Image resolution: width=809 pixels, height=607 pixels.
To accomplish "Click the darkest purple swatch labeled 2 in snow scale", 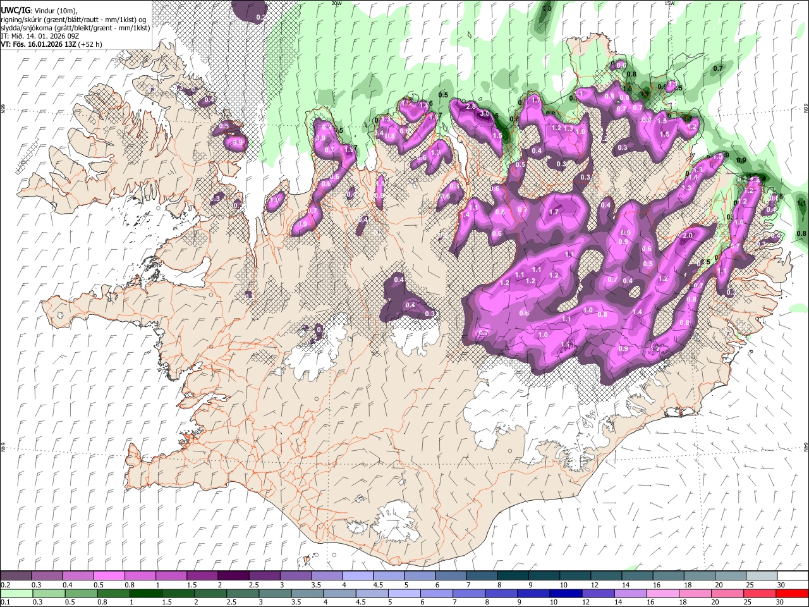I will [x=233, y=575].
